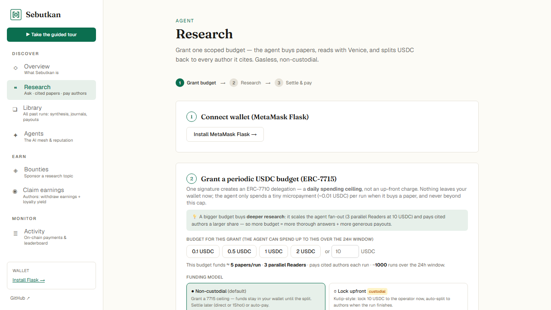Click the Research page heading
This screenshot has height=310, width=551.
click(204, 34)
